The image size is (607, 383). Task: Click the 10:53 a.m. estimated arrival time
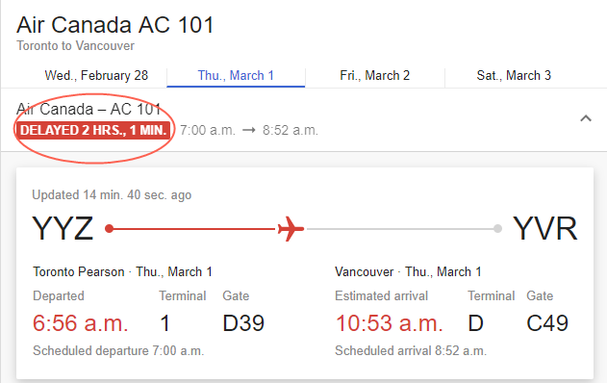(x=389, y=323)
